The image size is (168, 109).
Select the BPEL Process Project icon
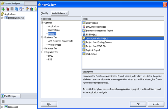(x=84, y=27)
